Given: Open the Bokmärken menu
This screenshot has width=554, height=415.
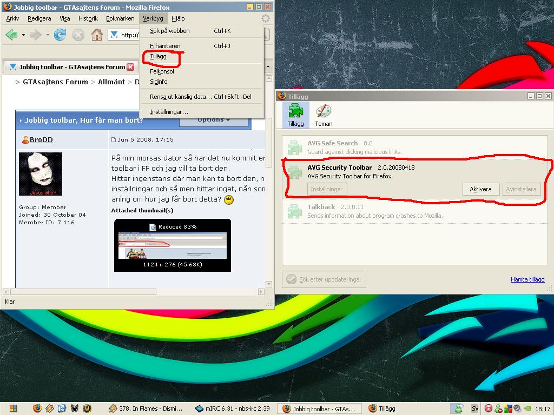Looking at the screenshot, I should [120, 18].
